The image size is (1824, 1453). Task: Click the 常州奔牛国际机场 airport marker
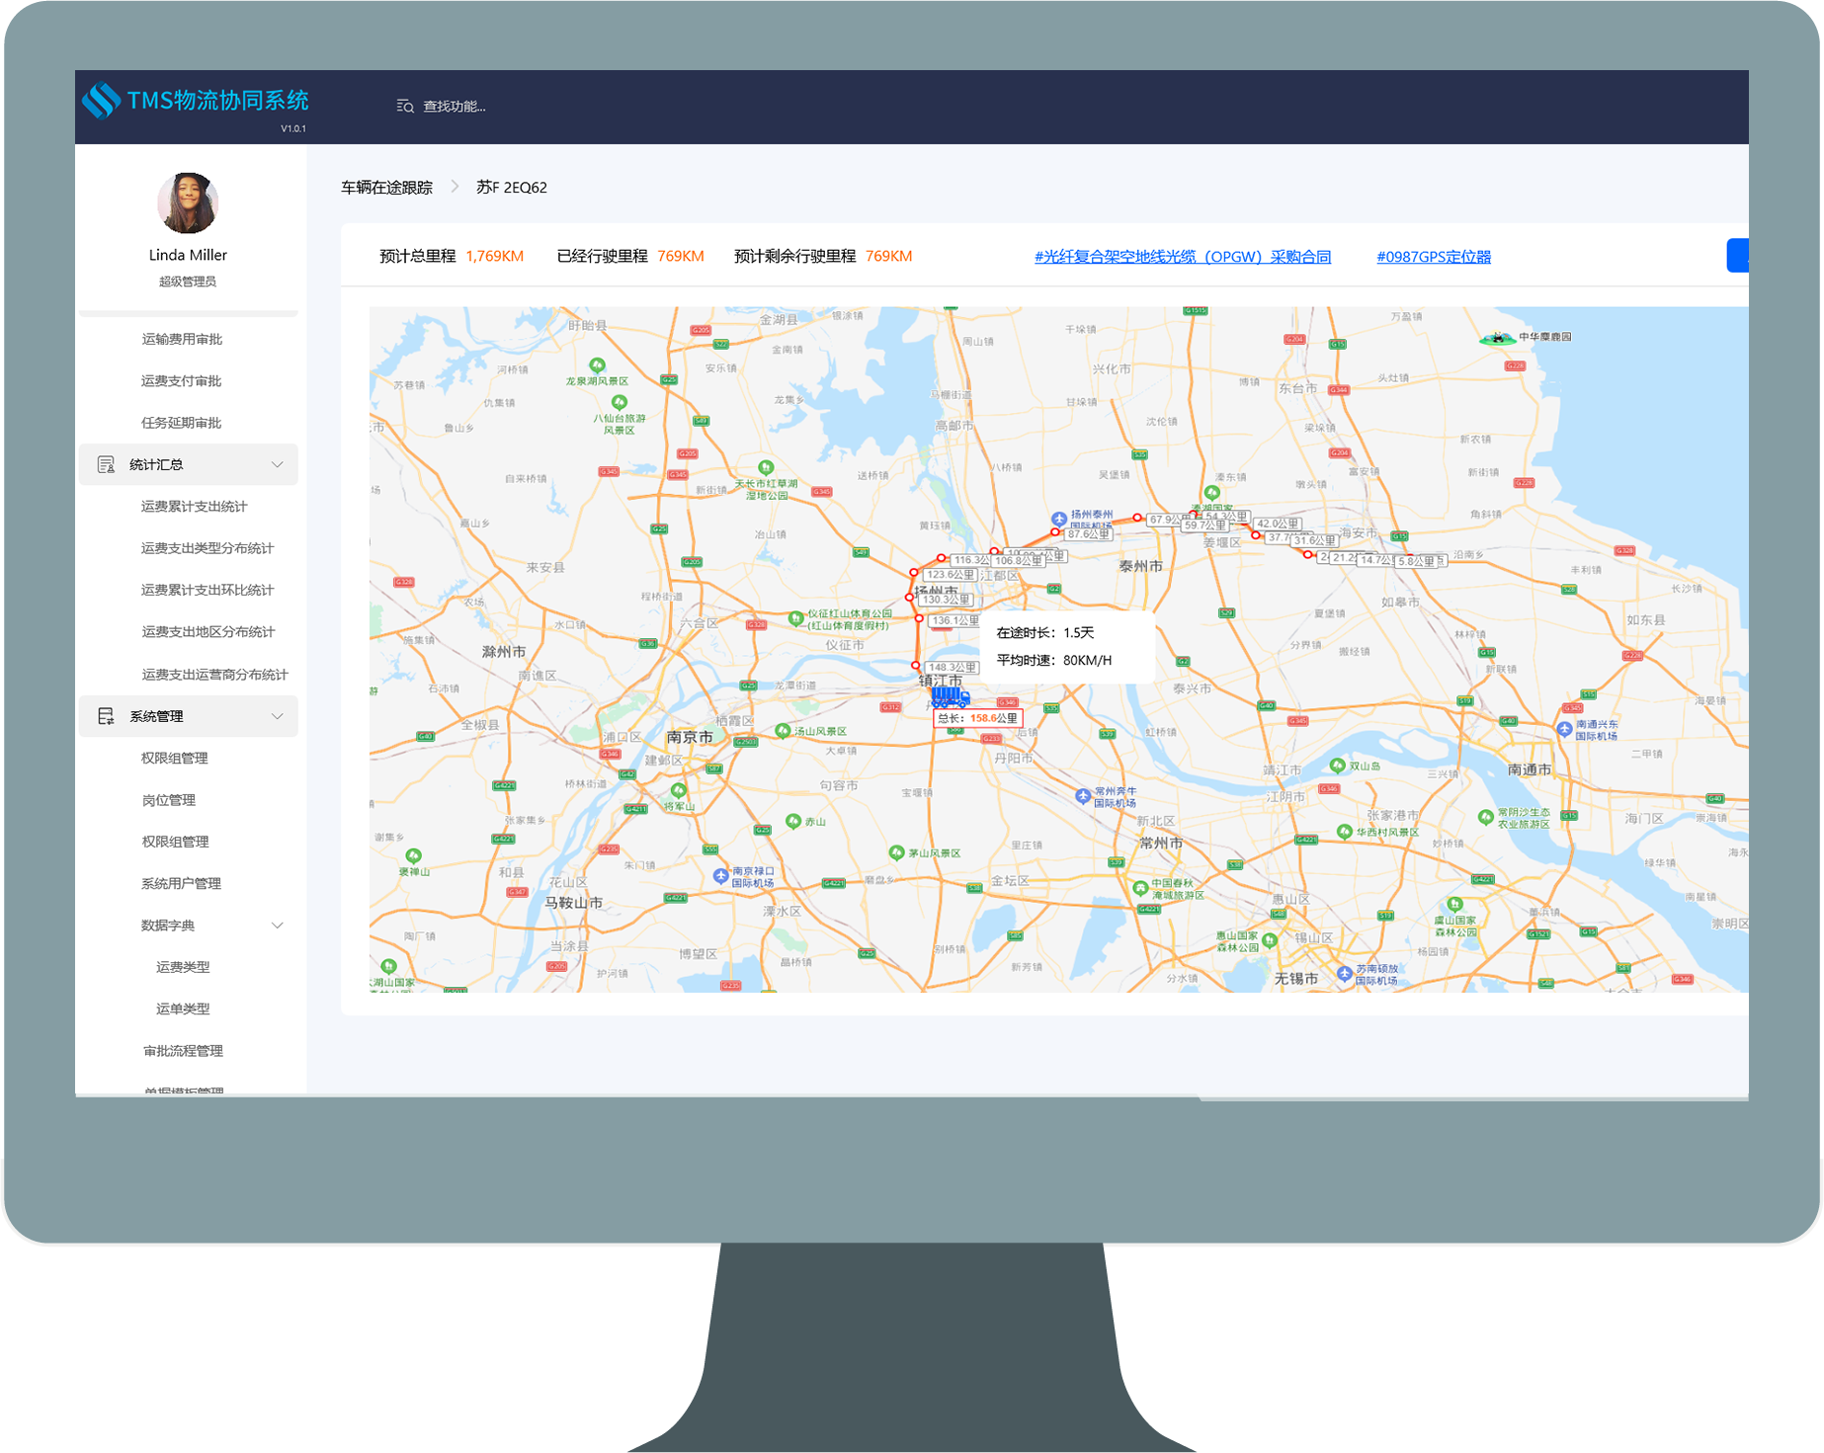1083,795
